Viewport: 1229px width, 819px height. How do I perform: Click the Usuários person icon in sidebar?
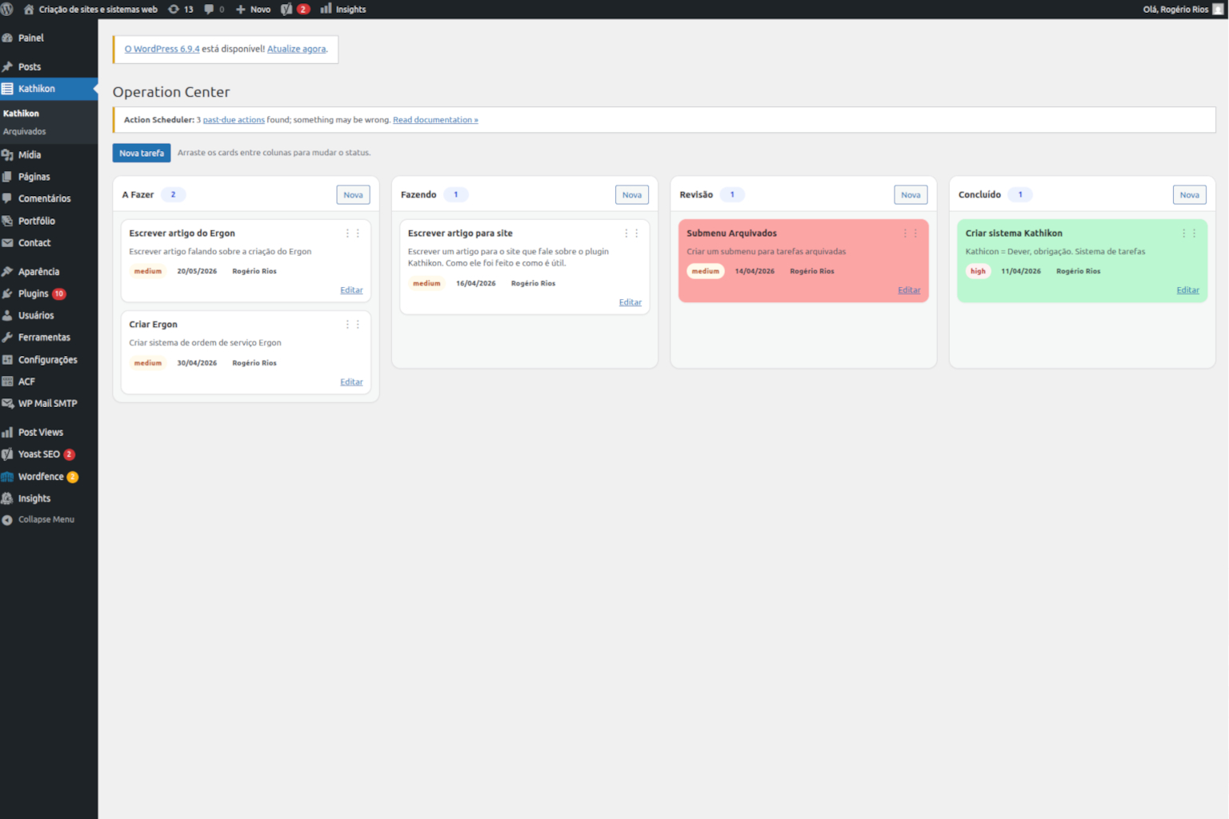(x=7, y=316)
